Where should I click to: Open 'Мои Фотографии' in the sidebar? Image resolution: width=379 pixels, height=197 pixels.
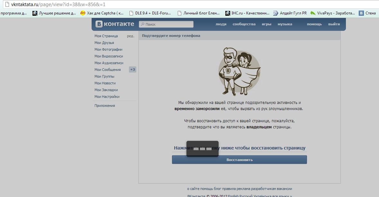click(108, 49)
